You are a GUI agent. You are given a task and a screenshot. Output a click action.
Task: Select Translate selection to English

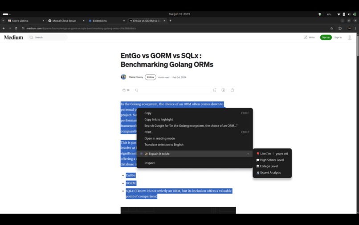pos(195,145)
